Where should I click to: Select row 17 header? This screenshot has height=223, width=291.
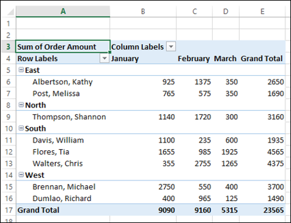coord(8,210)
